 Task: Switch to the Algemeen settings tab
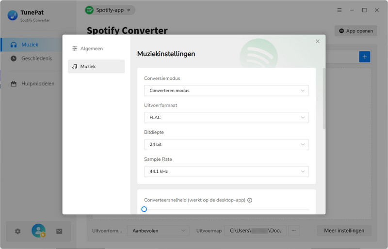pyautogui.click(x=96, y=48)
